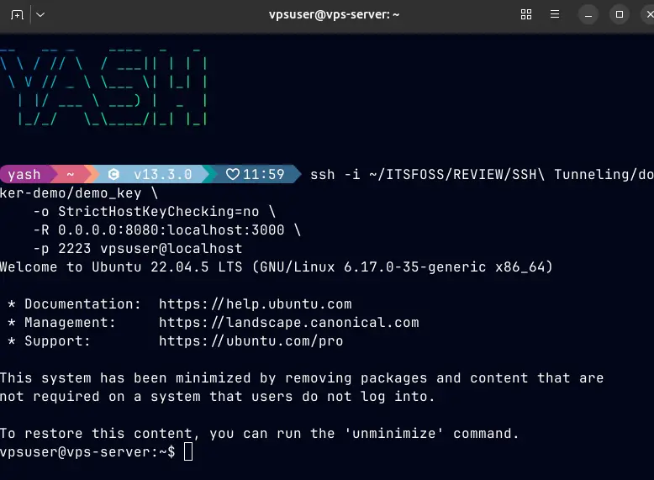Open a new terminal tab
Screen dimensions: 654x480
click(17, 15)
